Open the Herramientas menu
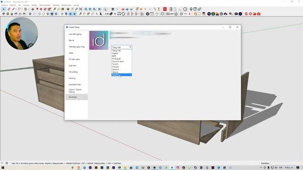Screen dimensions: 303x170 pos(45,5)
